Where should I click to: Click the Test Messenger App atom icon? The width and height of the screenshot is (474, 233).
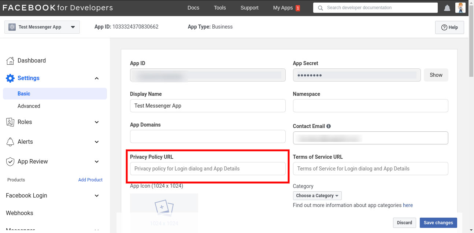point(12,27)
